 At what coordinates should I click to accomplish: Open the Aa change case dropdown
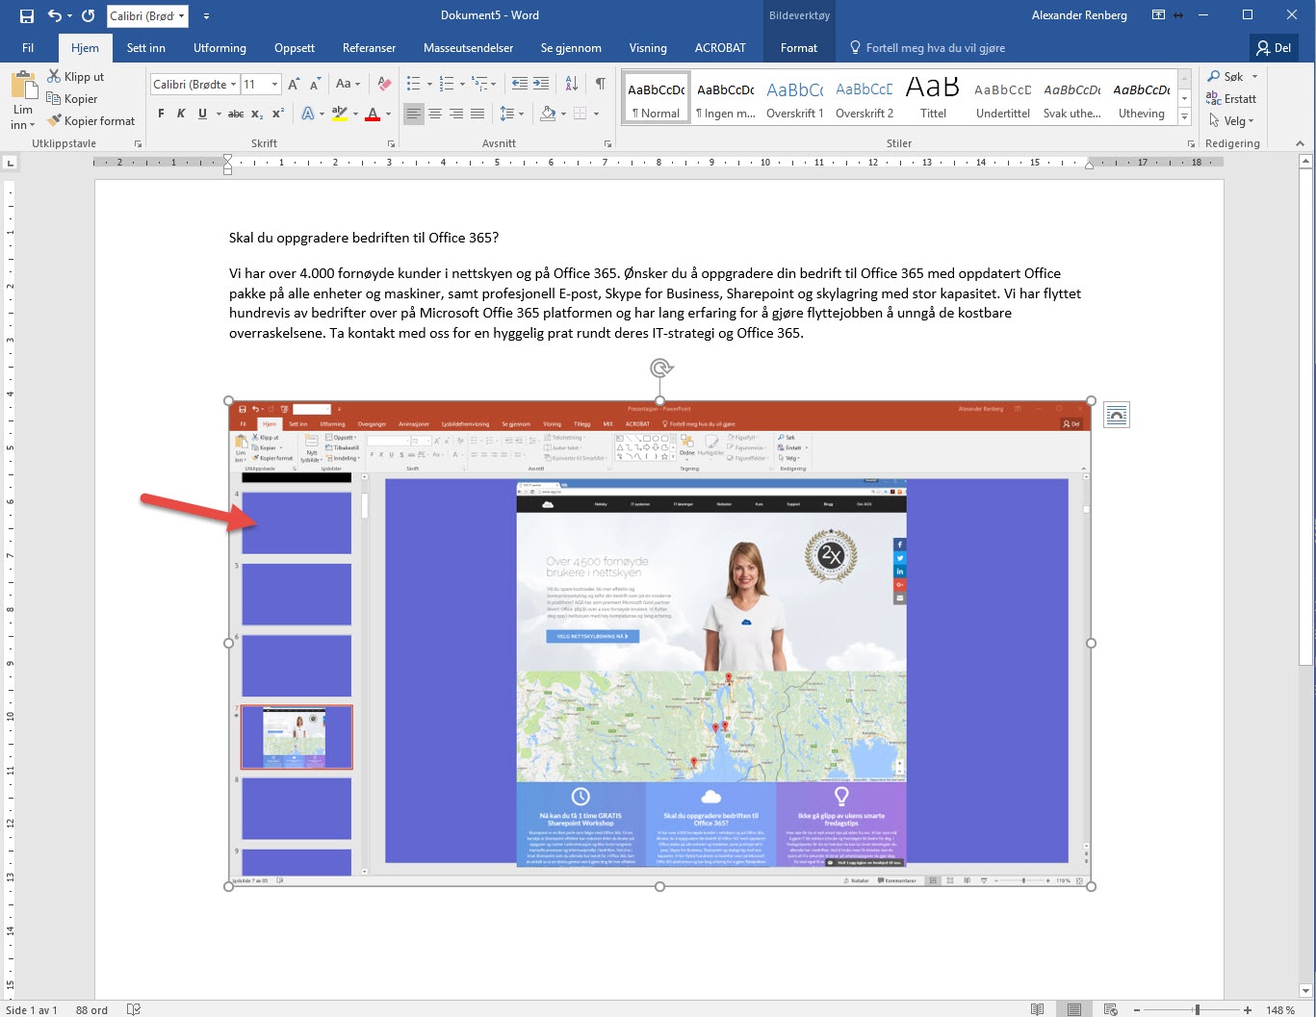point(348,84)
